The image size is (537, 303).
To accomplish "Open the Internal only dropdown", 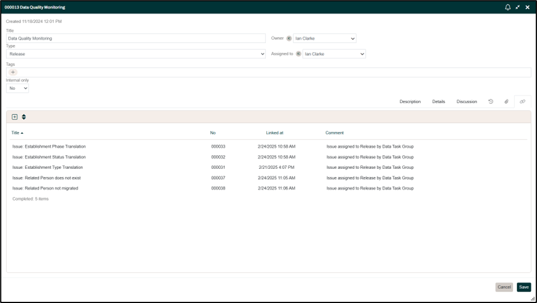I will pyautogui.click(x=18, y=88).
